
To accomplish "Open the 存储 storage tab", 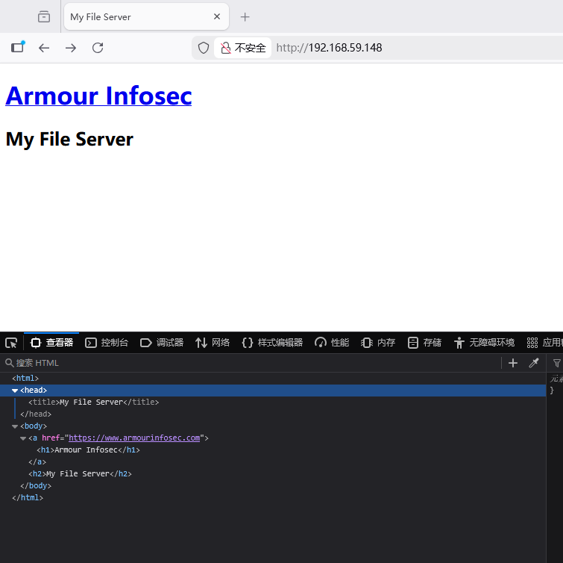I will click(424, 343).
